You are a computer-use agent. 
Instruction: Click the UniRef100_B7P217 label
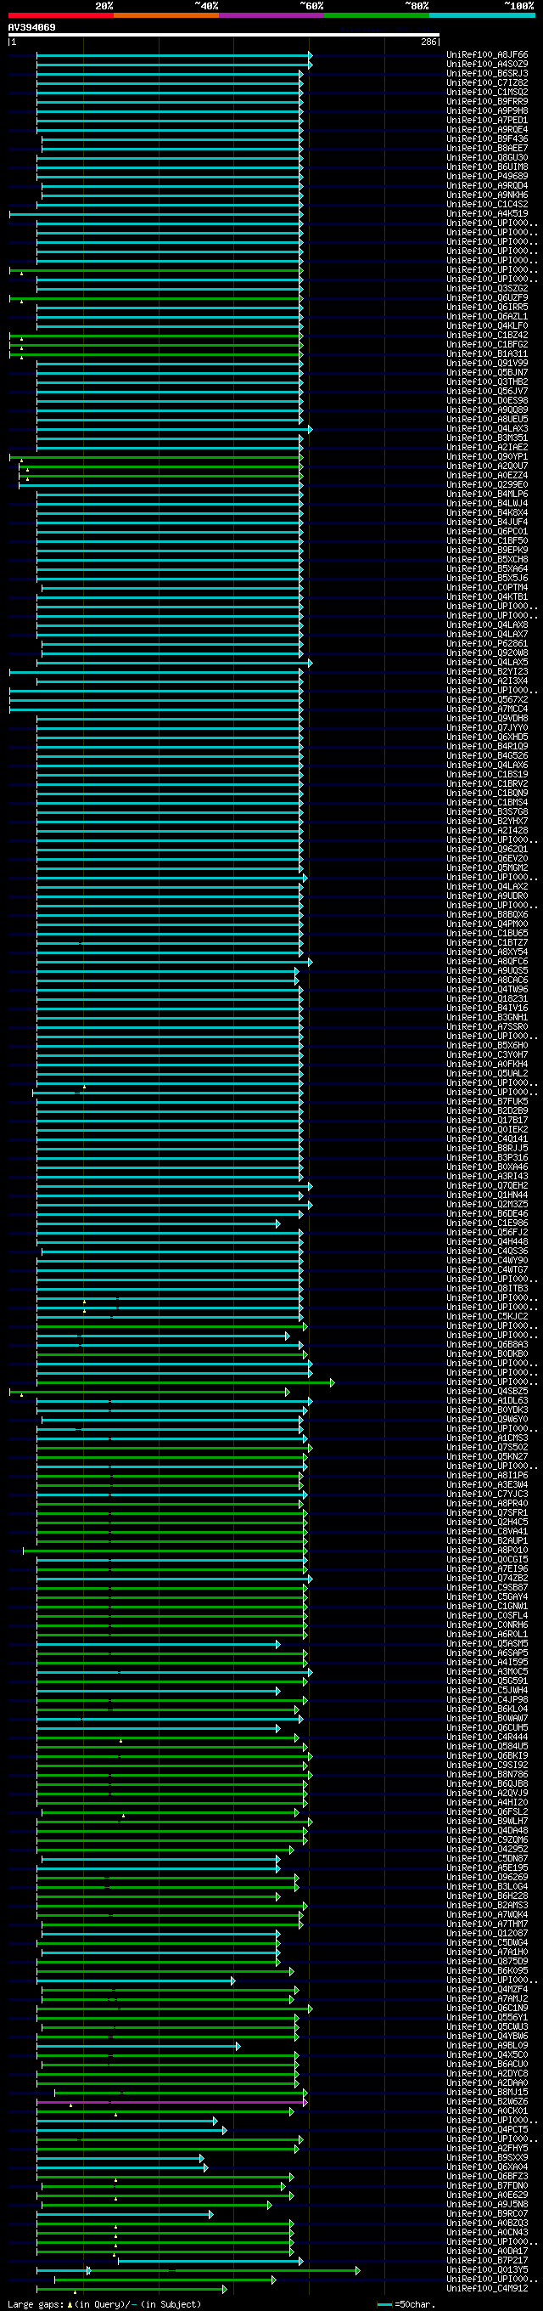click(x=488, y=2262)
